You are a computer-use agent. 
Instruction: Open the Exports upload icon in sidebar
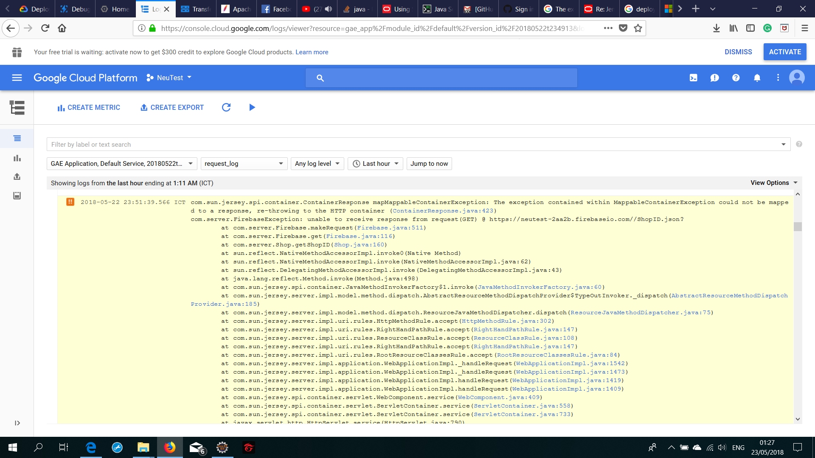(17, 177)
